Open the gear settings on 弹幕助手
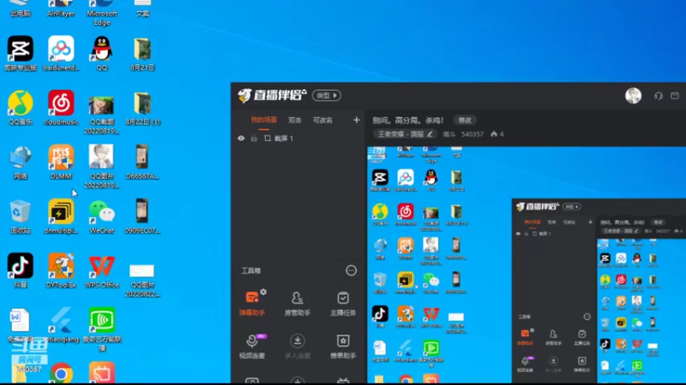Viewport: 686px width, 385px height. [263, 292]
